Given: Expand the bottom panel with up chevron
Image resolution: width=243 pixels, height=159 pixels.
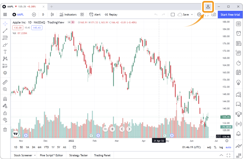Looking at the screenshot, I should pos(221,155).
